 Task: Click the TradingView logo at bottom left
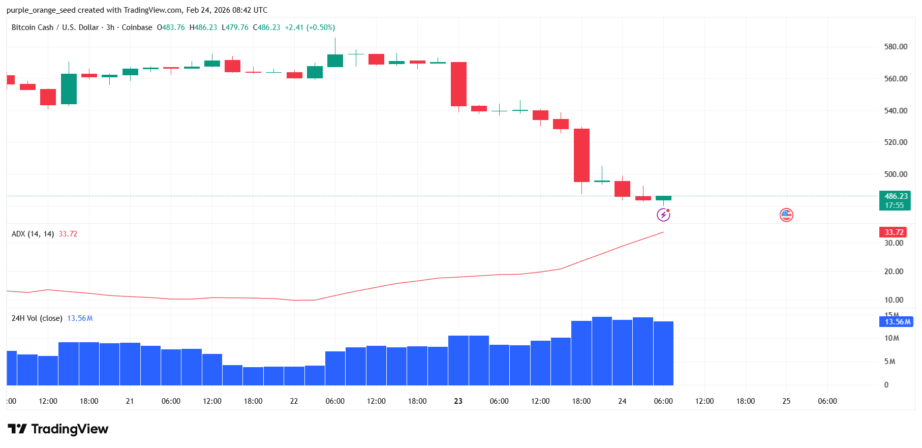(58, 429)
